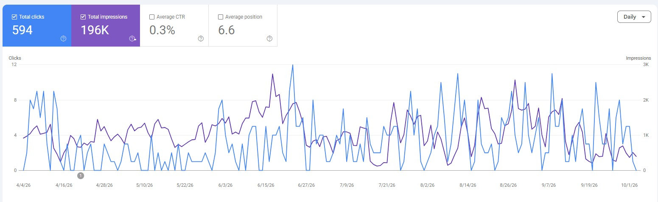Click the 6/3/26 date axis label
658x202 pixels.
(225, 185)
